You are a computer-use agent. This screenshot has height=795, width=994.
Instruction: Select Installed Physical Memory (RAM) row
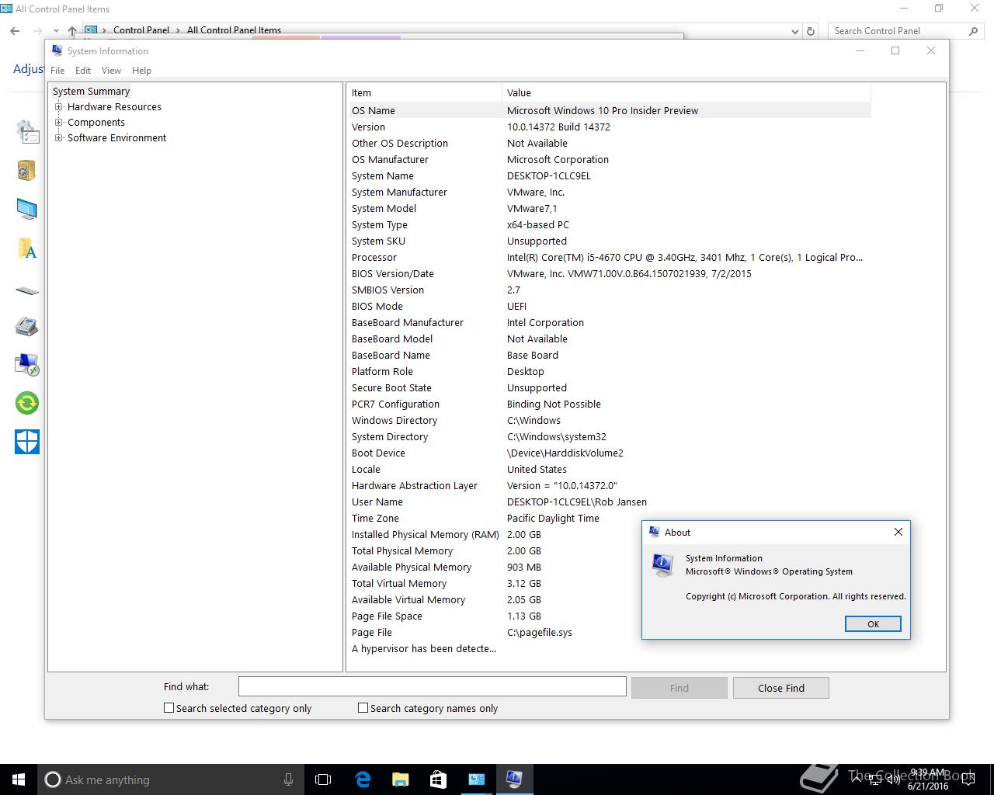point(610,534)
